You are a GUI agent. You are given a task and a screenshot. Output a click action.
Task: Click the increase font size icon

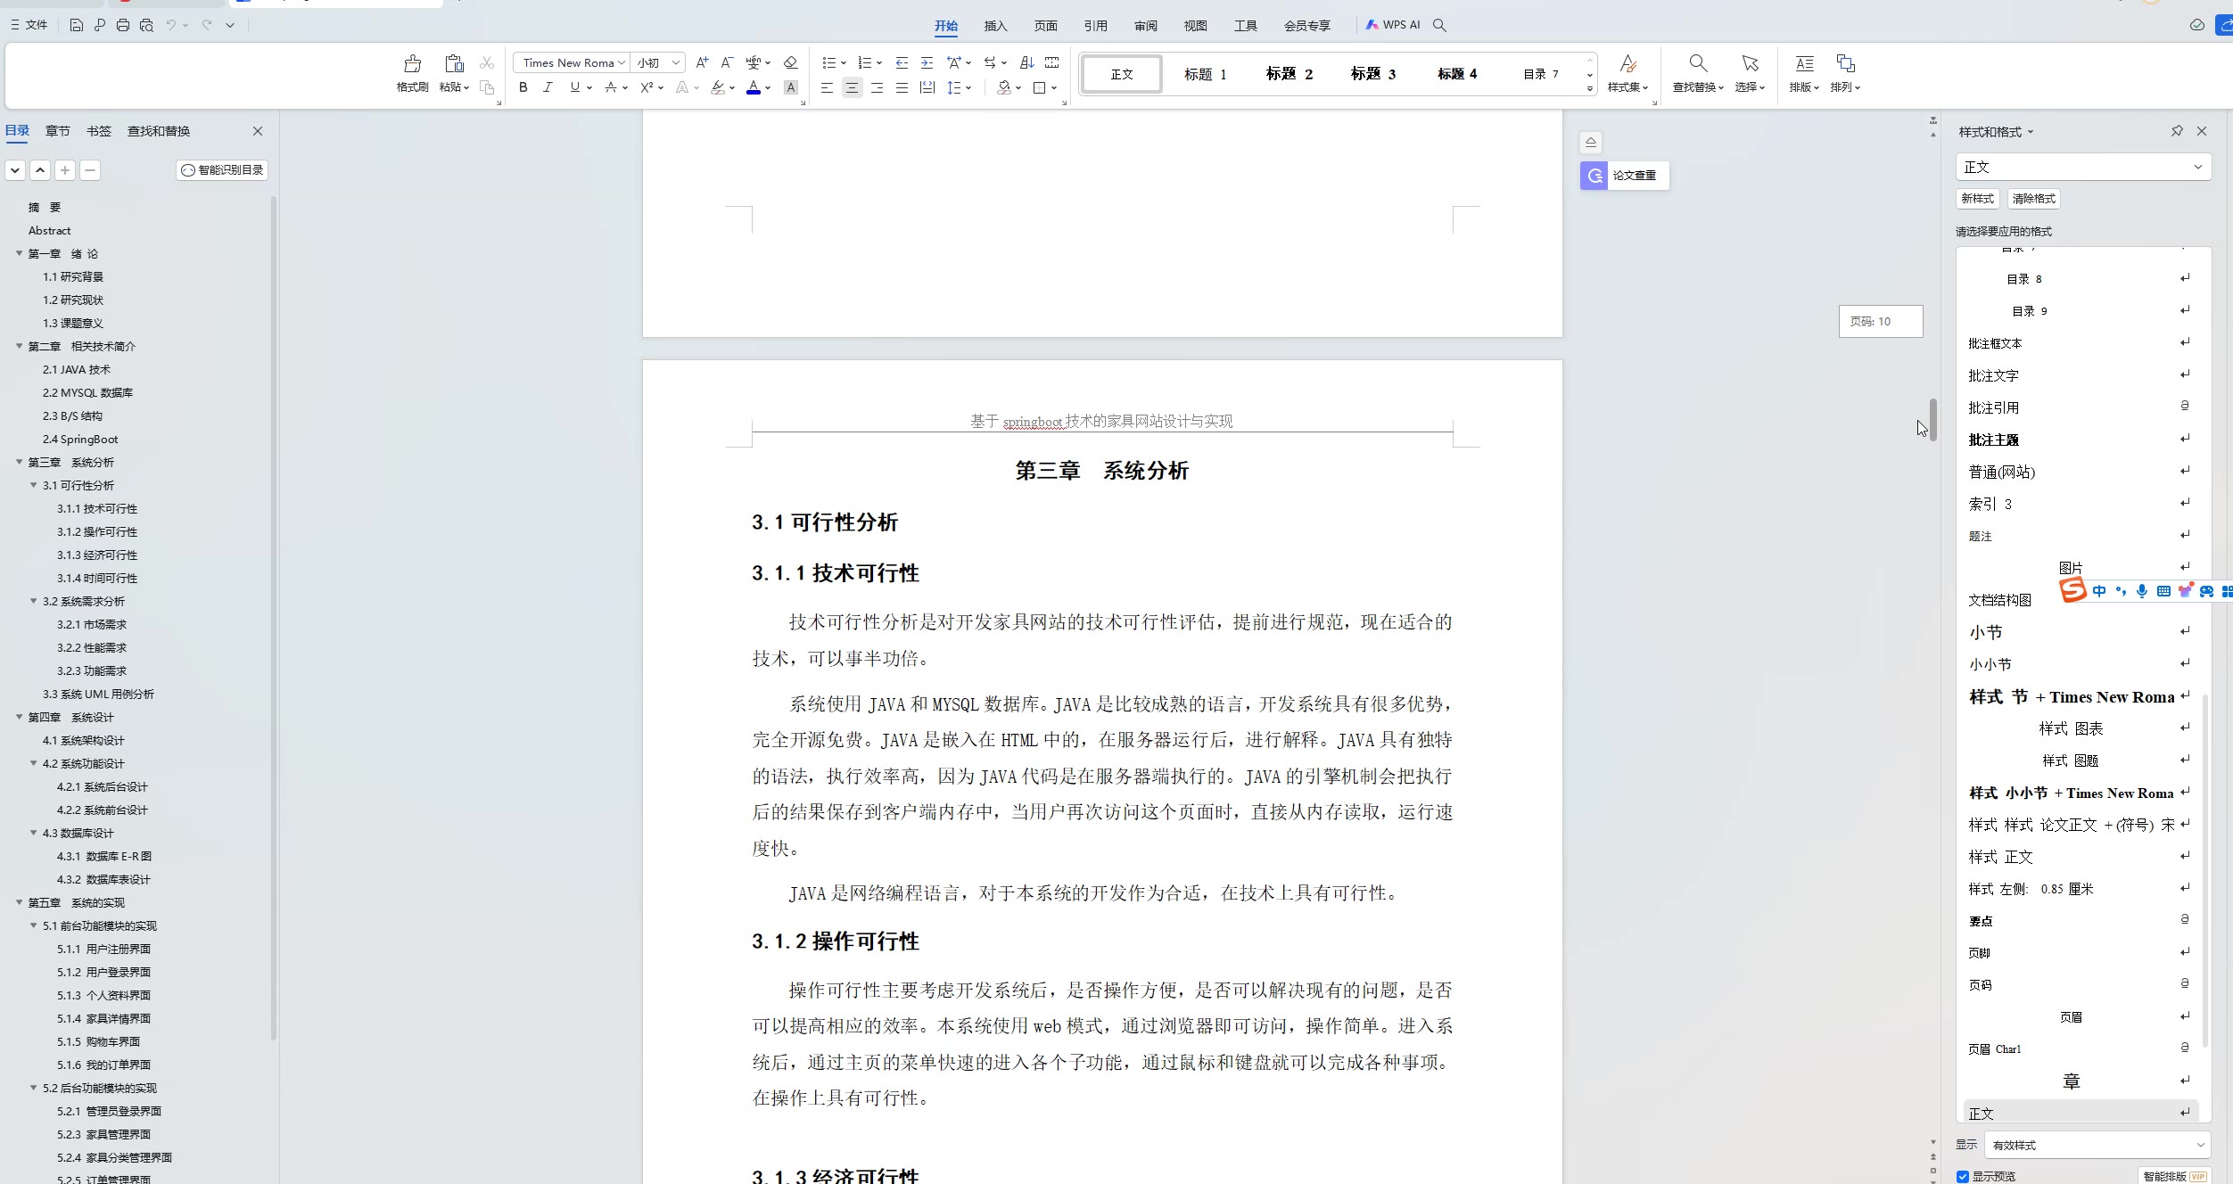702,62
